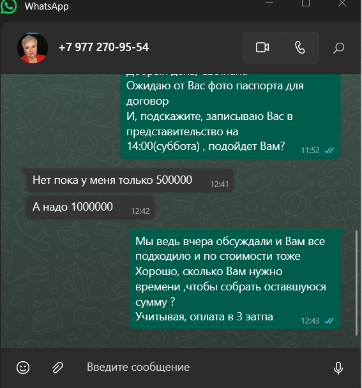Click the chat scrollbar thumb
The height and width of the screenshot is (388, 362).
click(356, 283)
